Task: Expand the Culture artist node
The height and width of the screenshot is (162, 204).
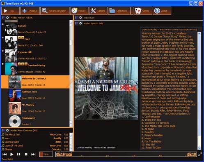Action: (x=2, y=24)
